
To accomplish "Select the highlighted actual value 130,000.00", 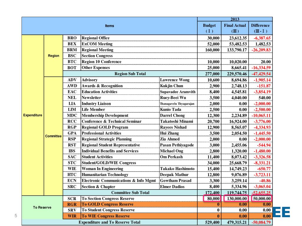I will coord(236,199).
